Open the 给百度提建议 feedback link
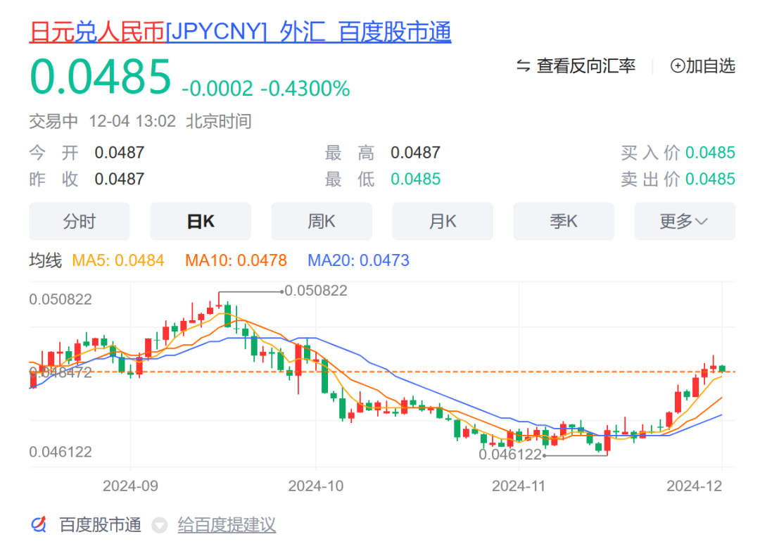Screen dimensions: 760x544 [x=227, y=525]
